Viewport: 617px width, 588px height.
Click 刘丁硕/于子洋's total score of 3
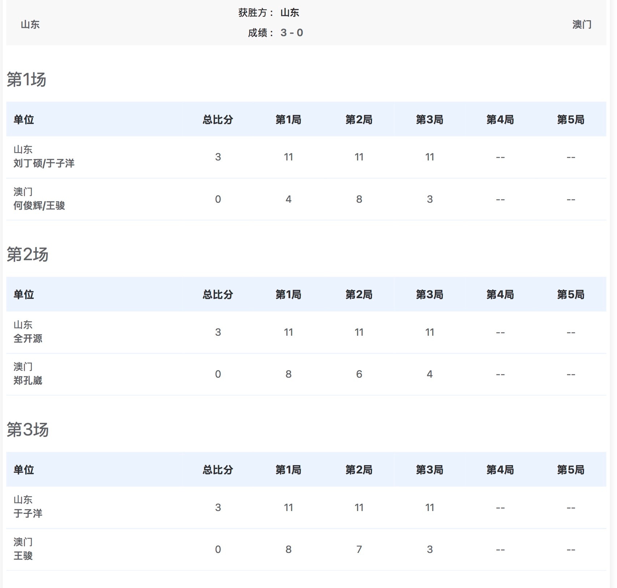tap(217, 156)
